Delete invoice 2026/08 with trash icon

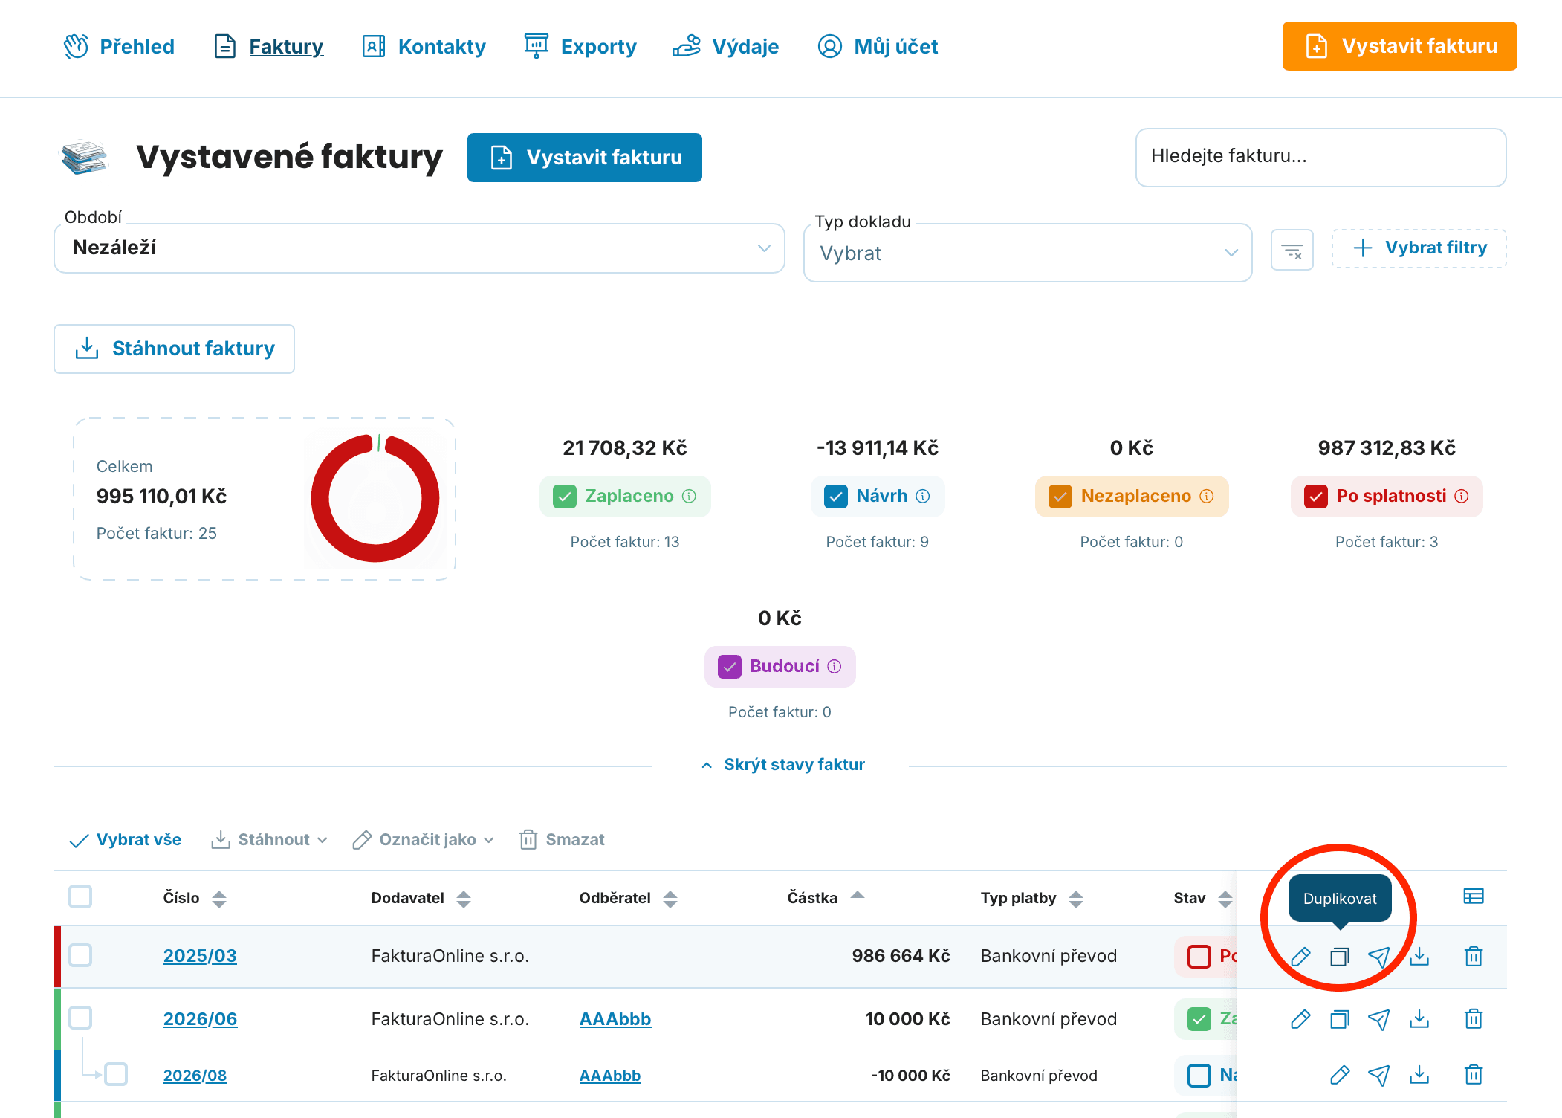[x=1474, y=1075]
